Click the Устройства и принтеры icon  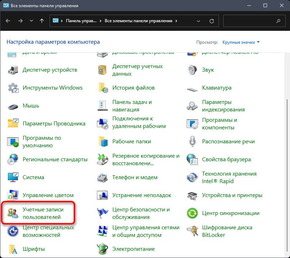pos(192,196)
